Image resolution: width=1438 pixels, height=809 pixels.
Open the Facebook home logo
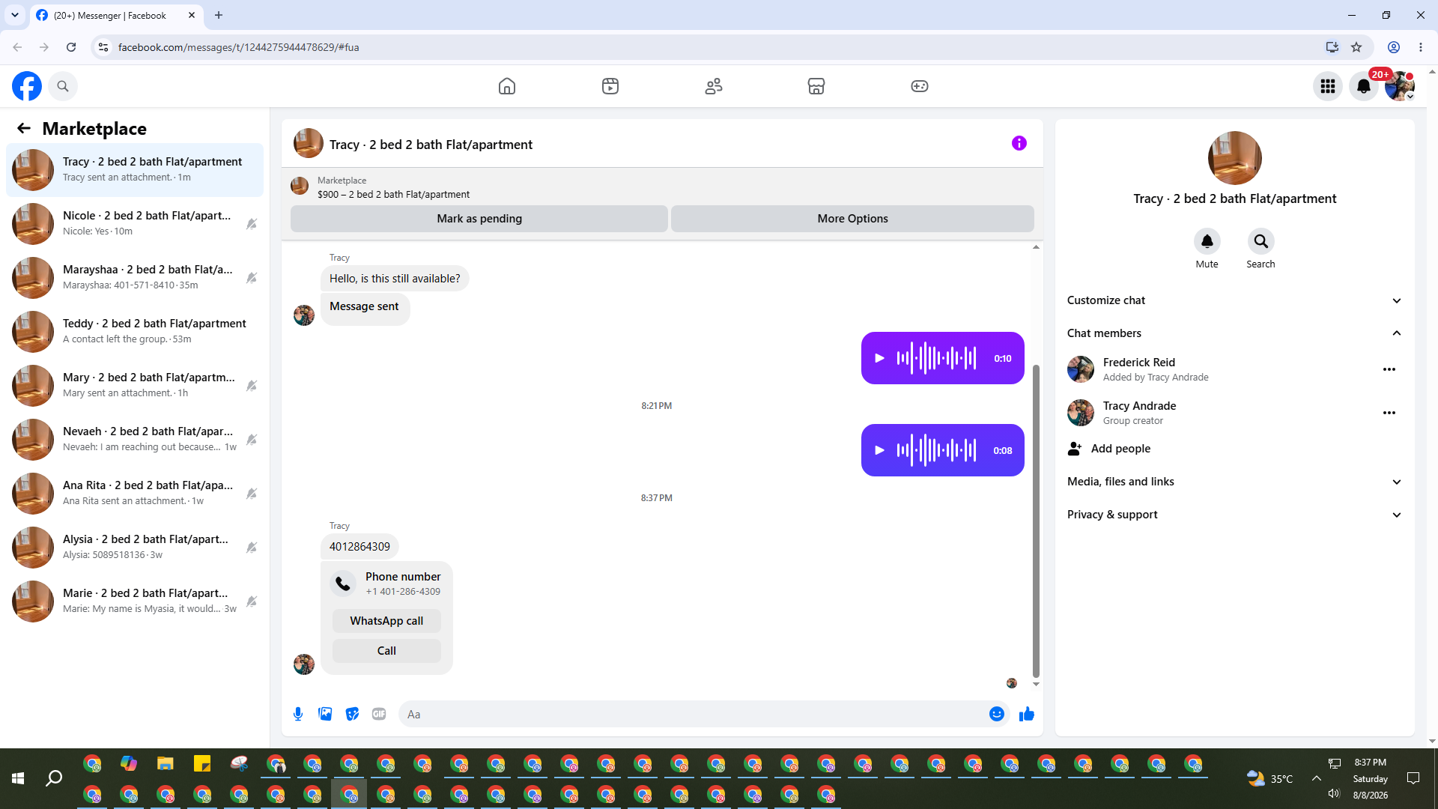point(27,86)
